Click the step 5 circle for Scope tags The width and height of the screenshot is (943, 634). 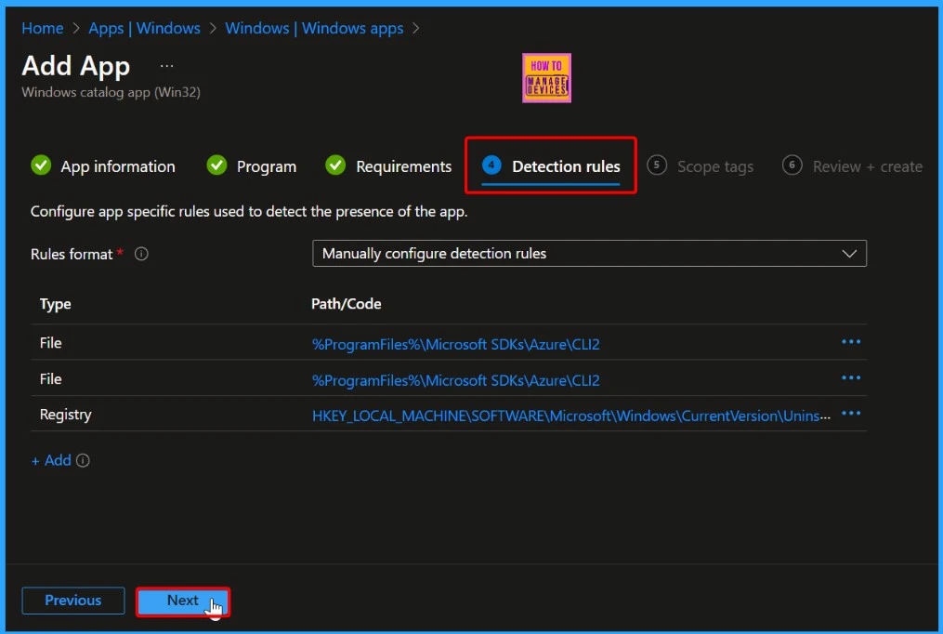click(657, 165)
